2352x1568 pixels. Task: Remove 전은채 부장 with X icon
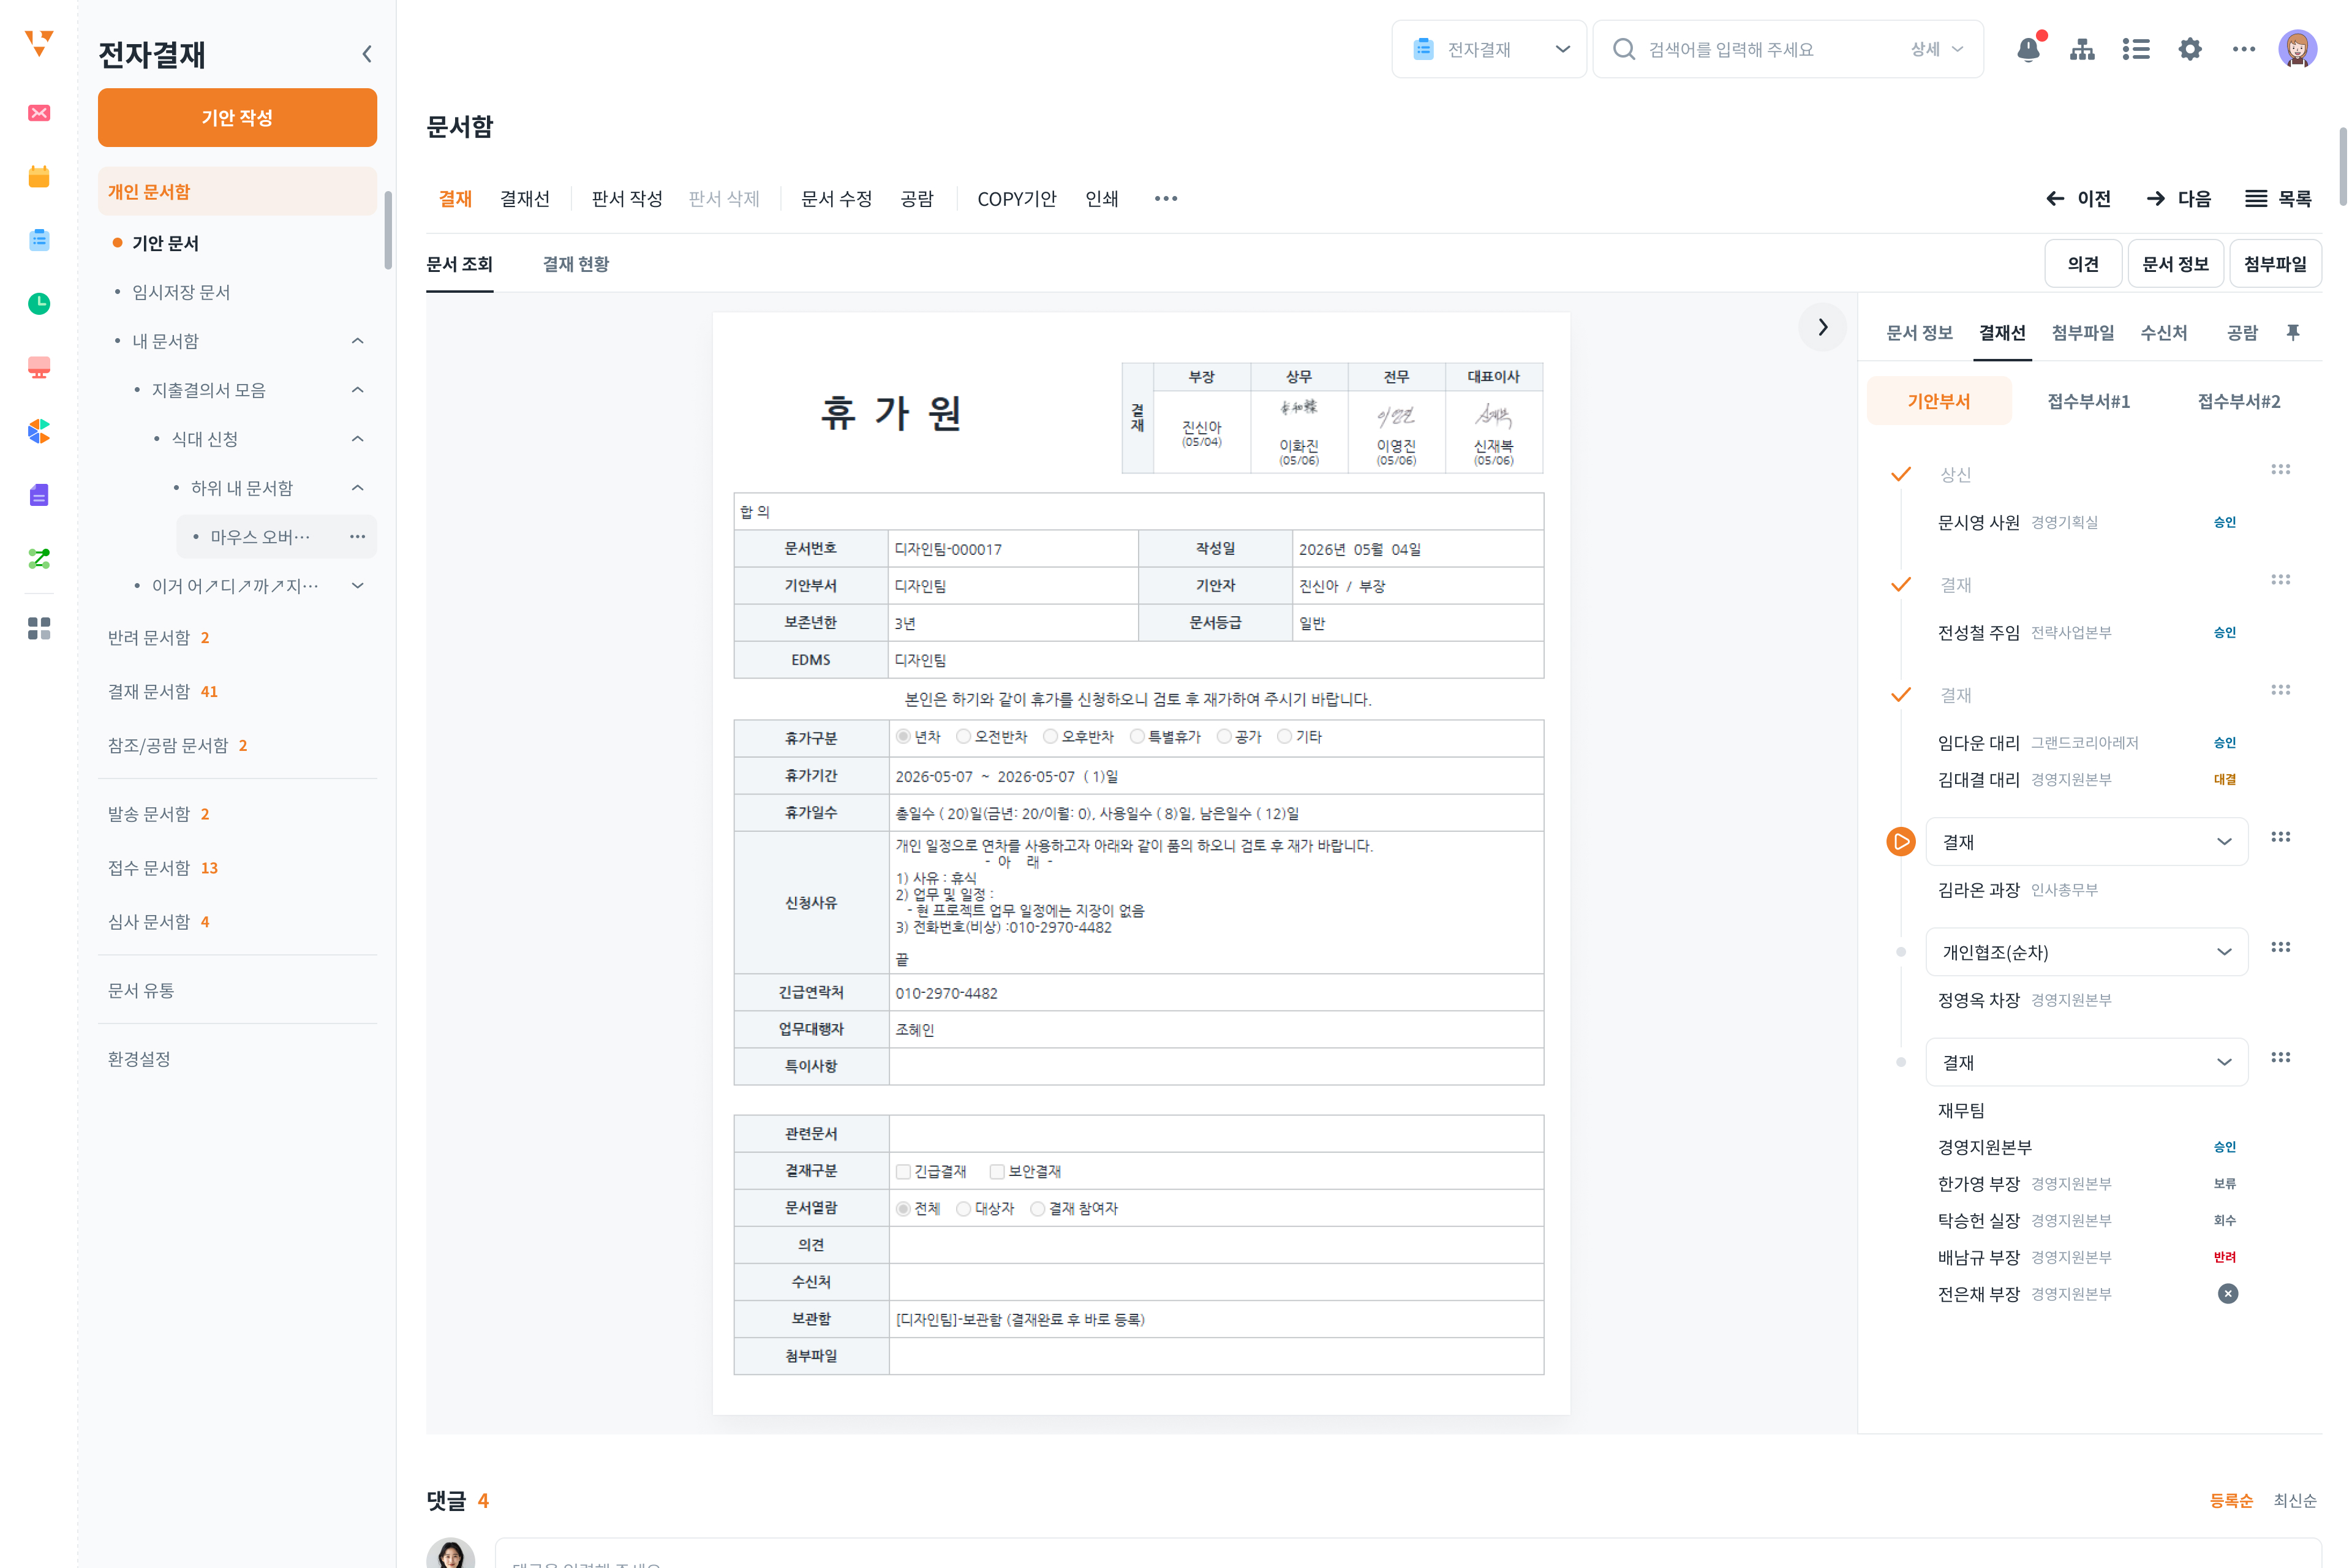click(2228, 1294)
